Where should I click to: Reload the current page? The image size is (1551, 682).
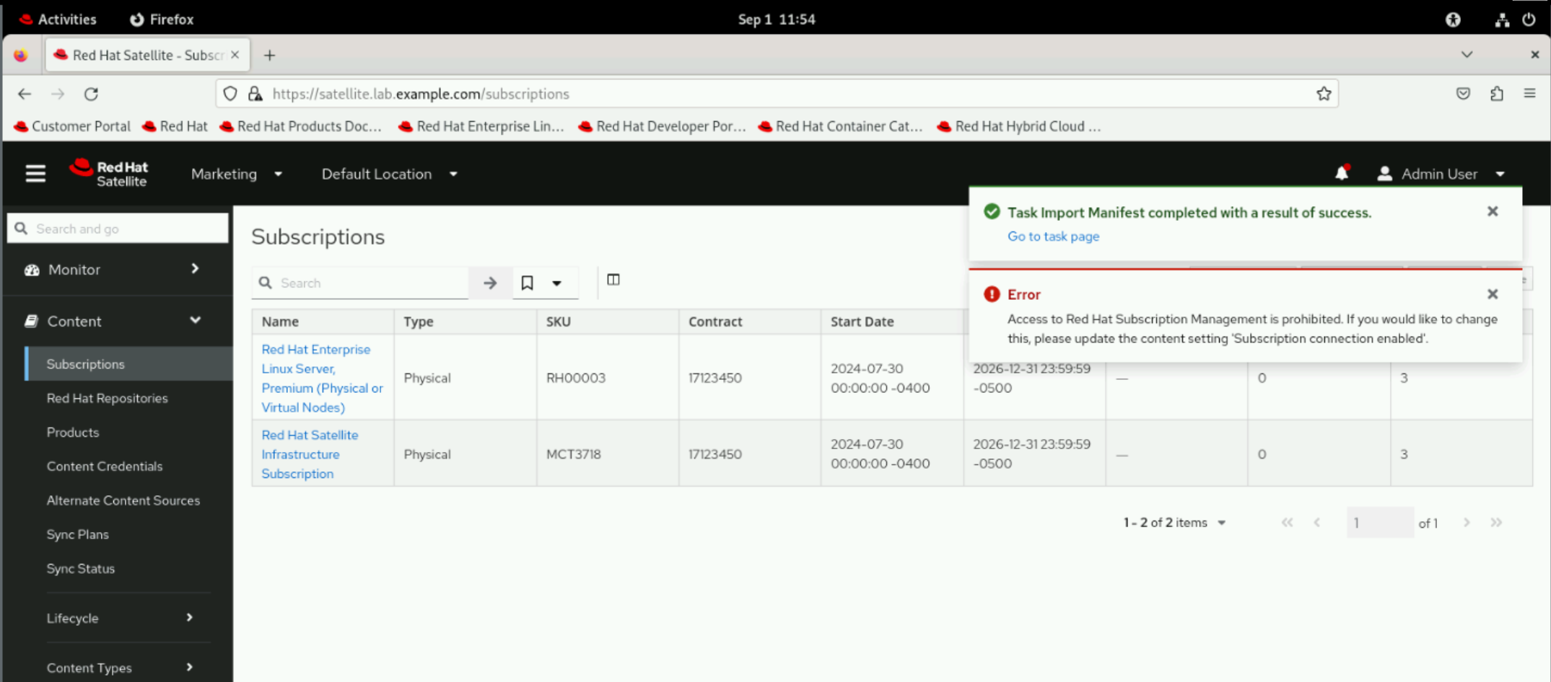tap(91, 94)
